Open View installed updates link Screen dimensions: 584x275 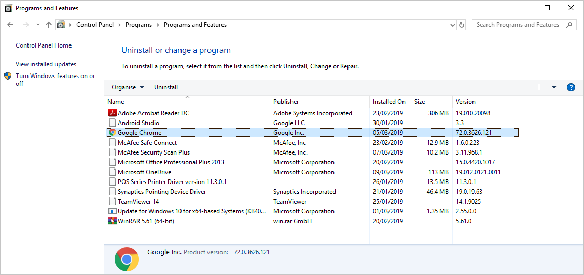[x=46, y=64]
